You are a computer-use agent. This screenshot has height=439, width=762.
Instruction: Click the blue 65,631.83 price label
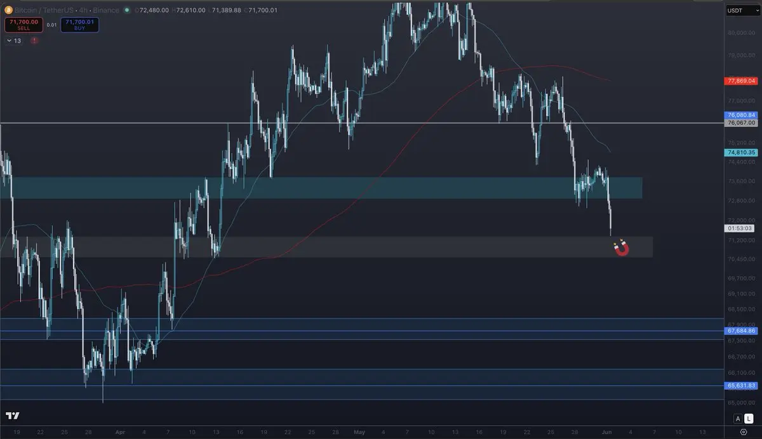click(742, 385)
